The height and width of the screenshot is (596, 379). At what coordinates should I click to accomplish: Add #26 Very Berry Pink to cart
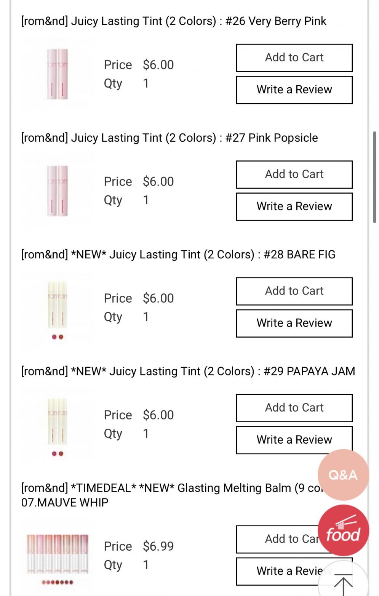pyautogui.click(x=294, y=58)
